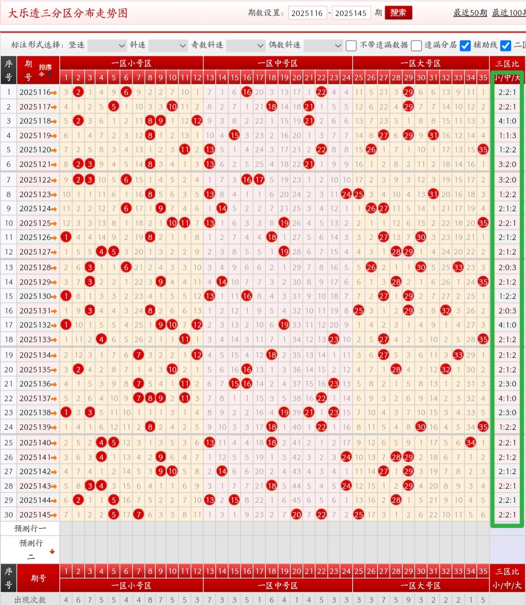Enable the 不带遗漏数据 checkbox
The height and width of the screenshot is (605, 526).
click(x=351, y=45)
